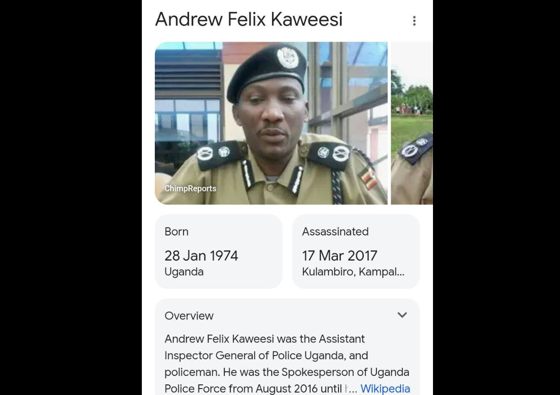This screenshot has height=395, width=560.
Task: View the partially visible second photo
Action: pyautogui.click(x=412, y=123)
